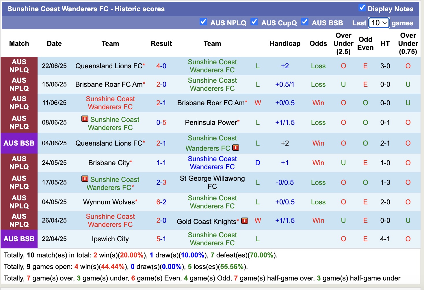Viewport: 424px width, 290px height.
Task: Disable Display Notes
Action: click(362, 8)
